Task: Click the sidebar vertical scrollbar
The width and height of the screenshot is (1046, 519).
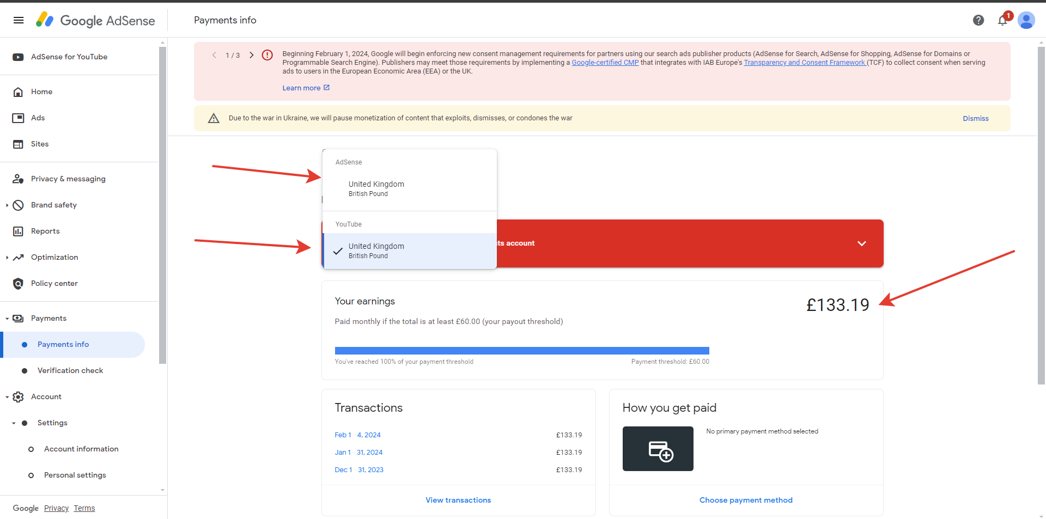Action: 162,205
